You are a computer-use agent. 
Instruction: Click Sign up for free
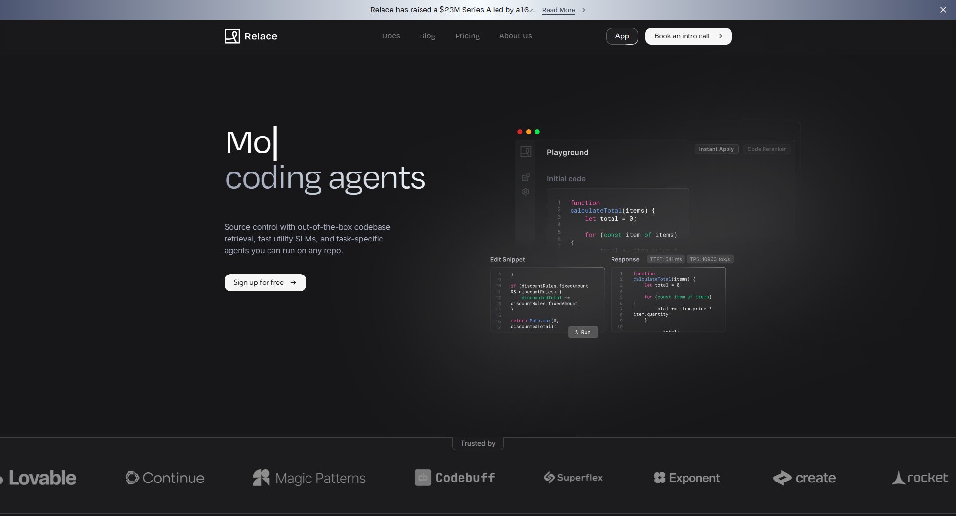point(265,282)
